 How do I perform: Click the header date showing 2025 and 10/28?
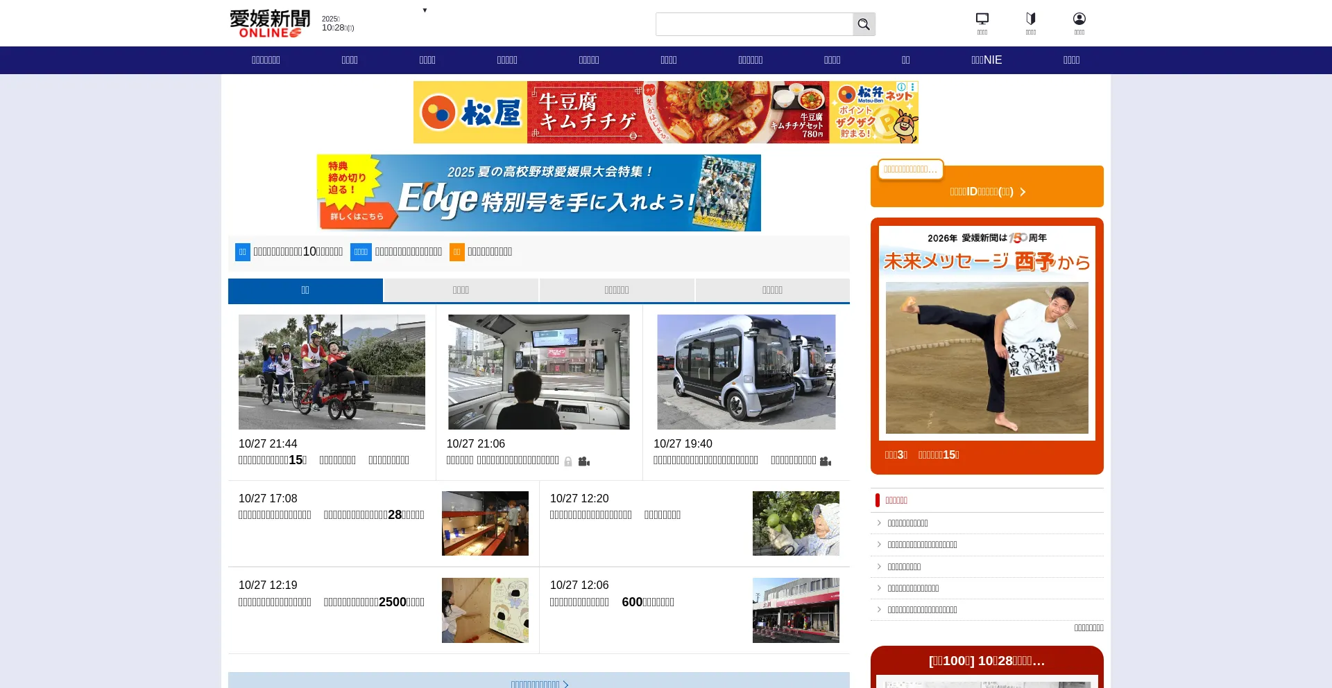click(338, 24)
